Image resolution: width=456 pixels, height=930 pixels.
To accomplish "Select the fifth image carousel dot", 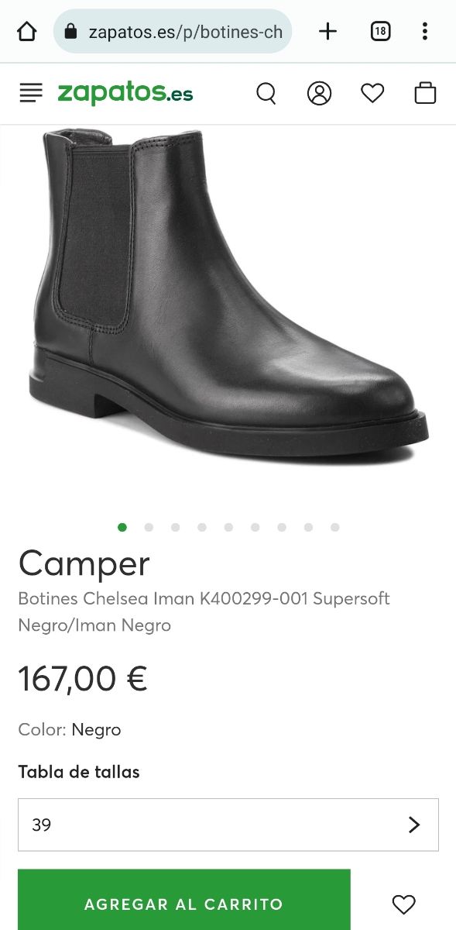I will (228, 527).
